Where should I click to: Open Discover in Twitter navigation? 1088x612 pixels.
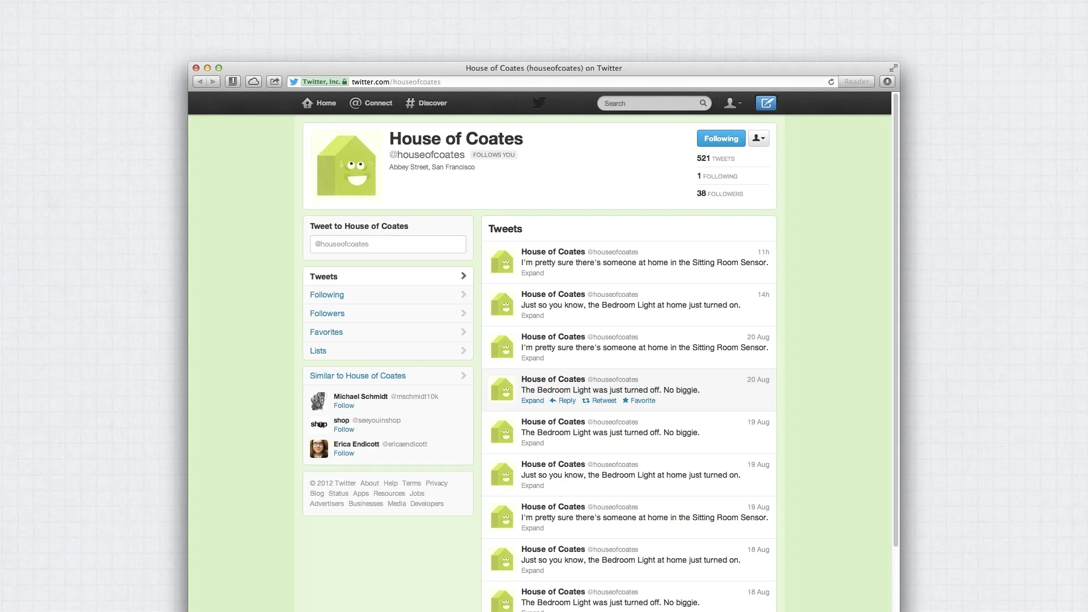click(426, 103)
